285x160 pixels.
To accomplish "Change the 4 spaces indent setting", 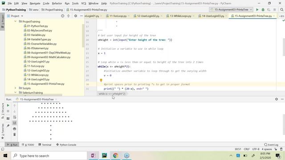I will pos(267,149).
